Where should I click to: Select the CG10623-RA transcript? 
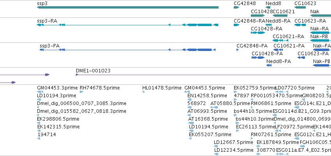300,25
